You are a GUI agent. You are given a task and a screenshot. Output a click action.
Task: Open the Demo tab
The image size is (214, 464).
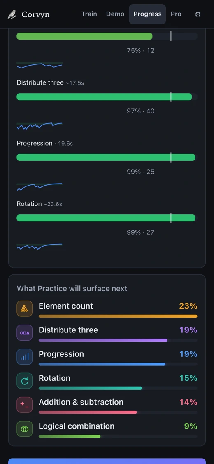pyautogui.click(x=115, y=14)
